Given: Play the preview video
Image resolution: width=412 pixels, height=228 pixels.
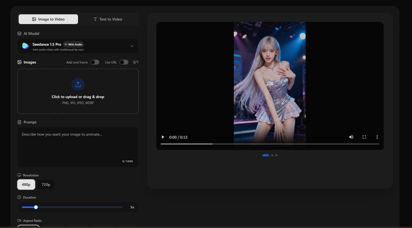Looking at the screenshot, I should [x=163, y=137].
